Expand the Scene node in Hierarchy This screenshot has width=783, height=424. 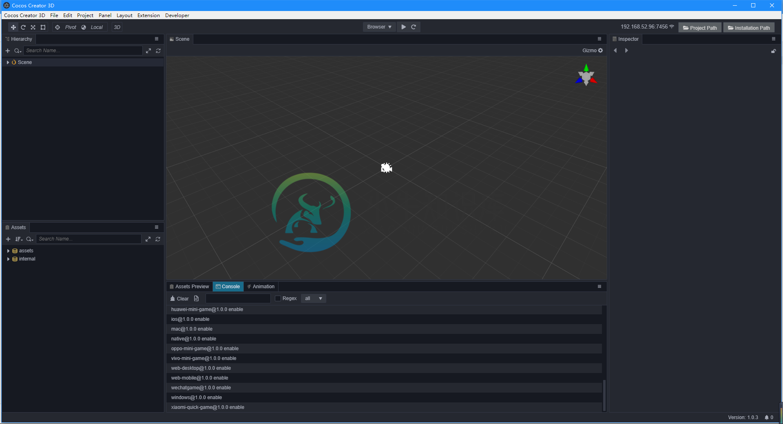tap(8, 62)
